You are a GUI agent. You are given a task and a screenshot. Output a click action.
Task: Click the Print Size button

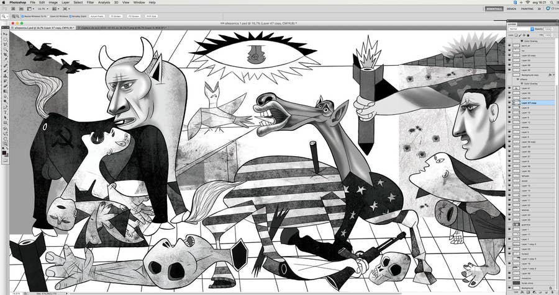(x=151, y=16)
